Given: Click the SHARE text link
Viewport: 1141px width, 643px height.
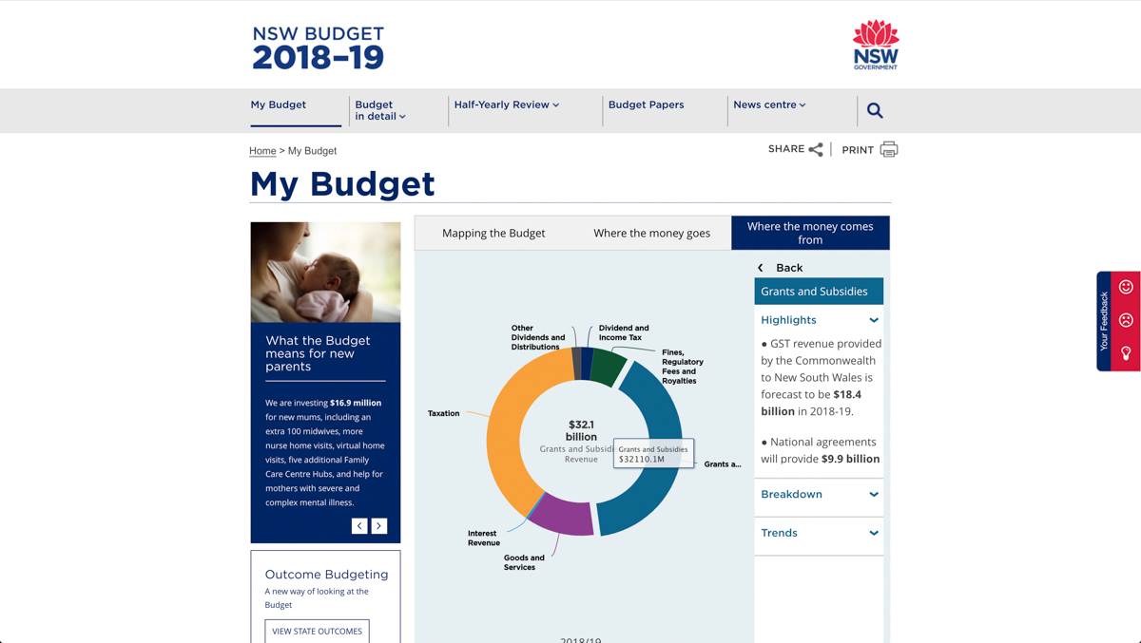Looking at the screenshot, I should 786,149.
